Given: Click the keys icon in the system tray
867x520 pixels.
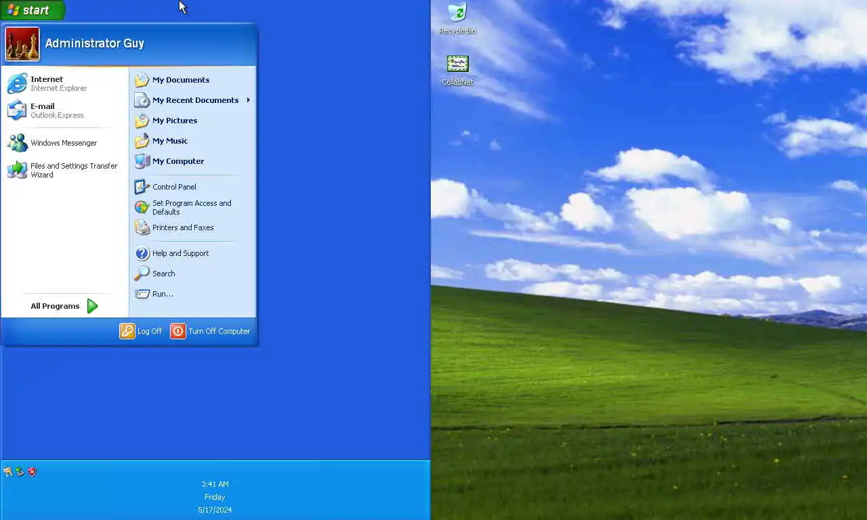Looking at the screenshot, I should point(7,472).
